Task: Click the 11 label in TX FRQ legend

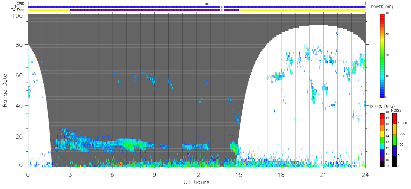Action: [x=387, y=154]
